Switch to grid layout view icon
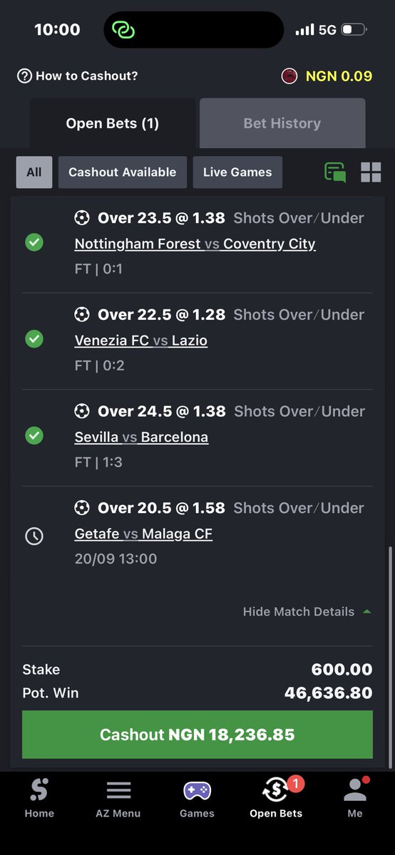Image resolution: width=395 pixels, height=855 pixels. pos(371,172)
